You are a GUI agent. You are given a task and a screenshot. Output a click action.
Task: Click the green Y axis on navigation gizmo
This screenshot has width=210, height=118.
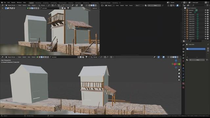(x=179, y=64)
